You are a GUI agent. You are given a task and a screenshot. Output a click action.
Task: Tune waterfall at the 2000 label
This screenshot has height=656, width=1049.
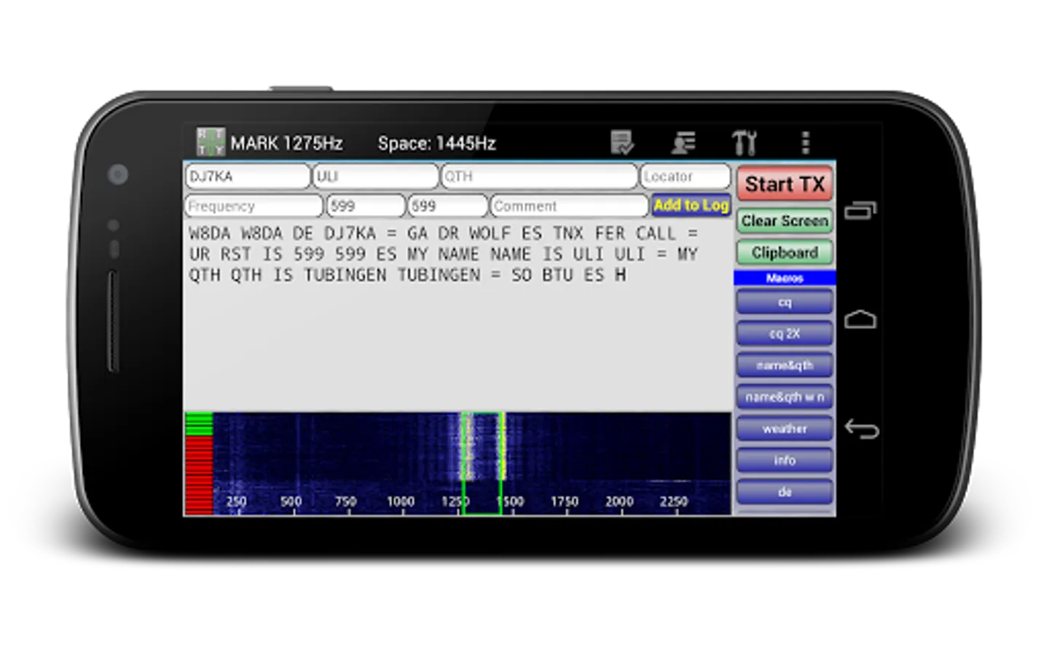coord(619,501)
